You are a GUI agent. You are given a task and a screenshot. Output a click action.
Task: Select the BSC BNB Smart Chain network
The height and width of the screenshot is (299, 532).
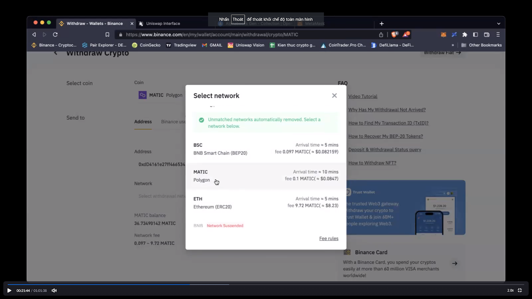[266, 149]
